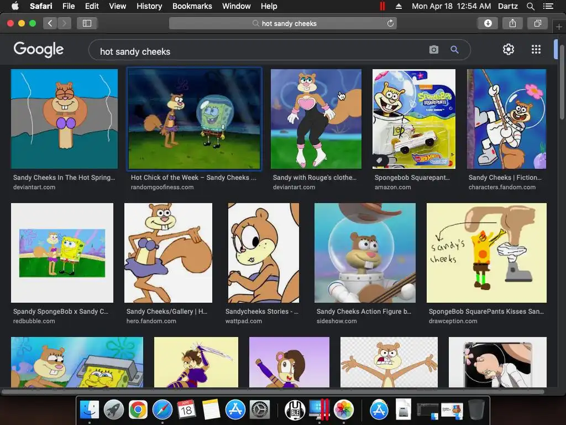Open the Edit menu
Image resolution: width=566 pixels, height=425 pixels.
coord(92,6)
